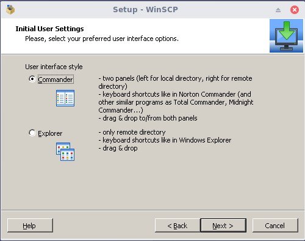This screenshot has height=241, width=305.
Task: Cancel the WinSCP setup
Action: click(275, 226)
